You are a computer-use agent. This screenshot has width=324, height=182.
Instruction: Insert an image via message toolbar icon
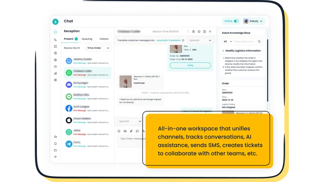[x=125, y=131]
